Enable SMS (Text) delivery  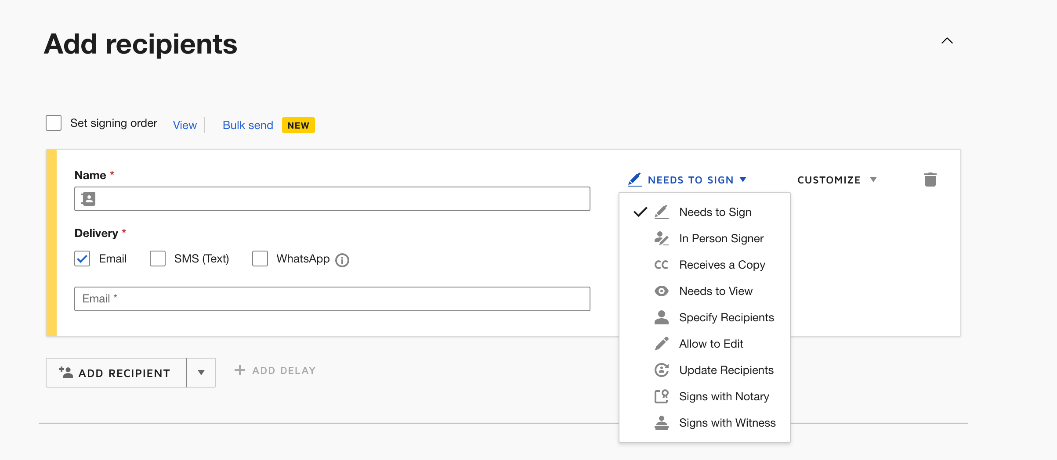point(157,259)
